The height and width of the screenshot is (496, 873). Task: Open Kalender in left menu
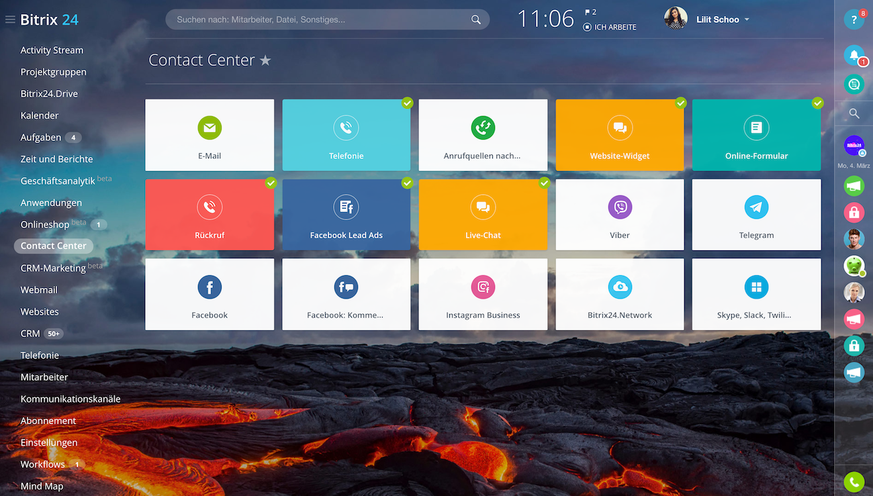(40, 115)
